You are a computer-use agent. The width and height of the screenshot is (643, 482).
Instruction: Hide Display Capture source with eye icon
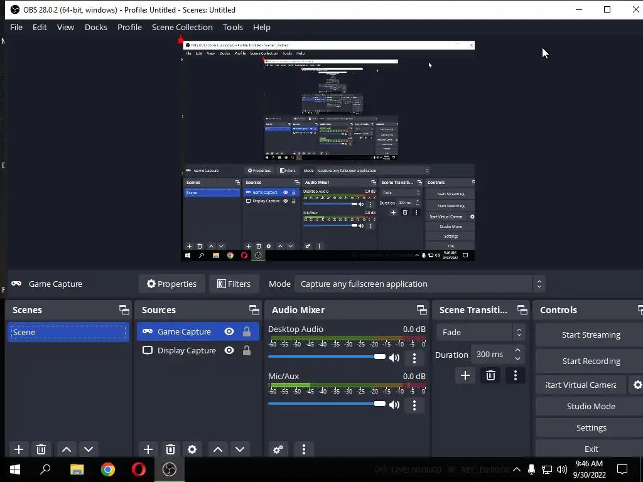click(229, 350)
